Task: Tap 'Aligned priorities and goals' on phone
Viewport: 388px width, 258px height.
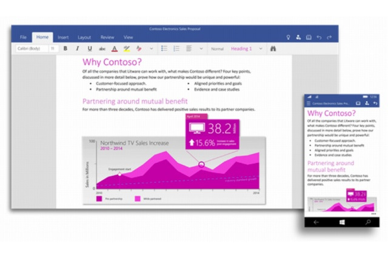Action: [x=334, y=150]
